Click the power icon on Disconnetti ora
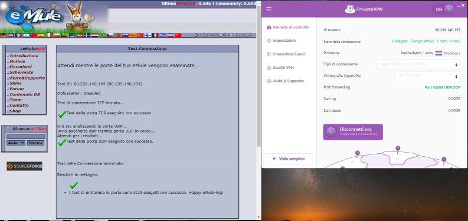The height and width of the screenshot is (221, 468). click(330, 131)
